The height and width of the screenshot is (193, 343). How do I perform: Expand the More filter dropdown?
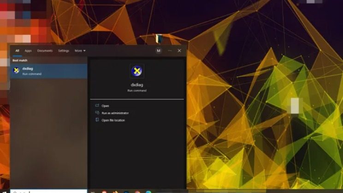click(x=80, y=51)
